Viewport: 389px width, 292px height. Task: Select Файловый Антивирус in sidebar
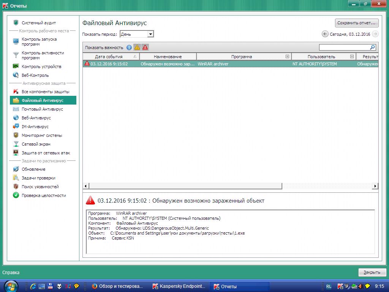click(43, 100)
